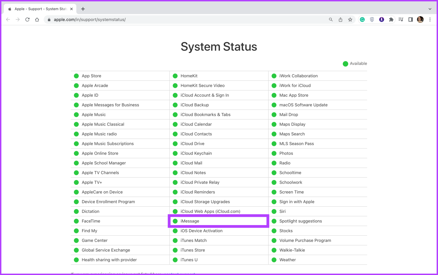Viewport: 438px width, 275px height.
Task: Click the share page icon
Action: pos(340,20)
